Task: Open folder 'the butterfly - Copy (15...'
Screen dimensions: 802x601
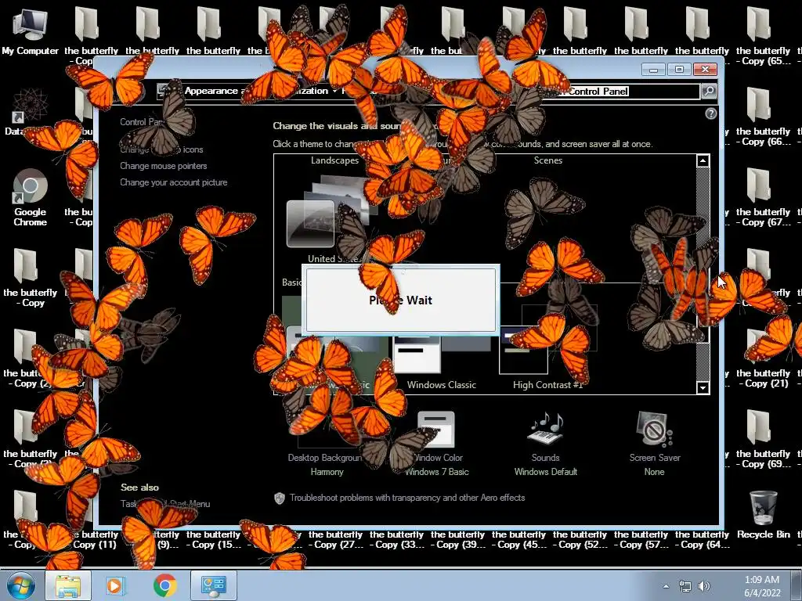Action: pos(213,540)
